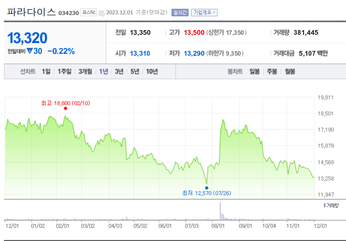
Task: Click the trading volume 381,445
Action: (x=306, y=33)
